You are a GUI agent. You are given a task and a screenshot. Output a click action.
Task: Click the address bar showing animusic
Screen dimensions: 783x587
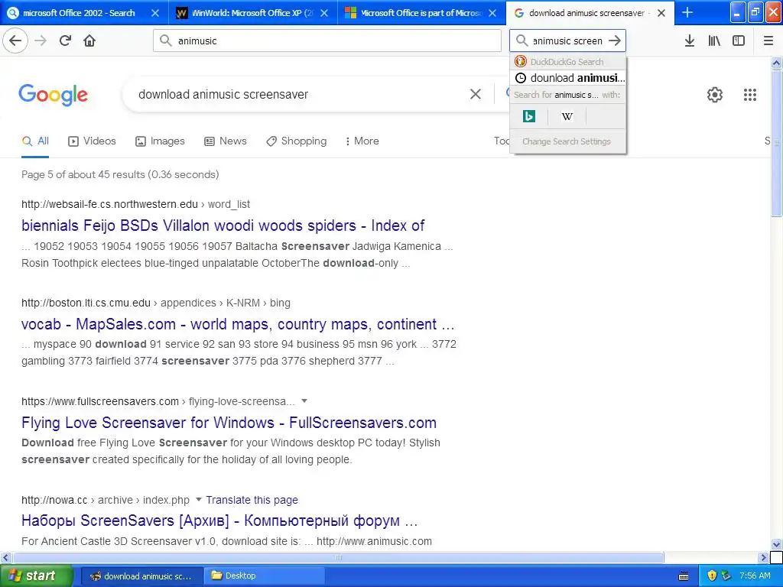(x=327, y=41)
